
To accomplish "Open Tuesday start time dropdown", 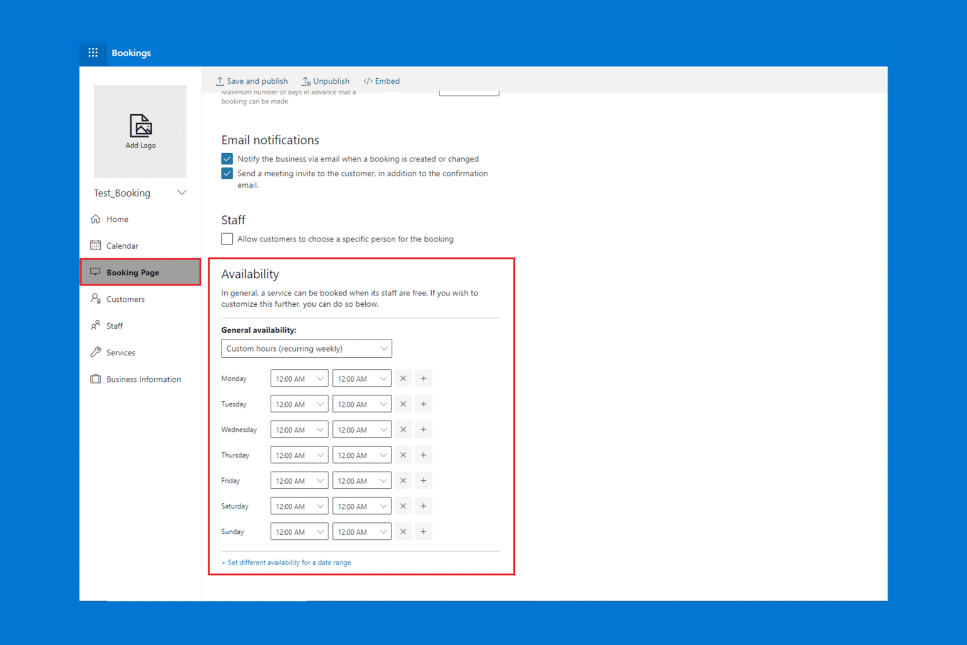I will click(x=299, y=404).
